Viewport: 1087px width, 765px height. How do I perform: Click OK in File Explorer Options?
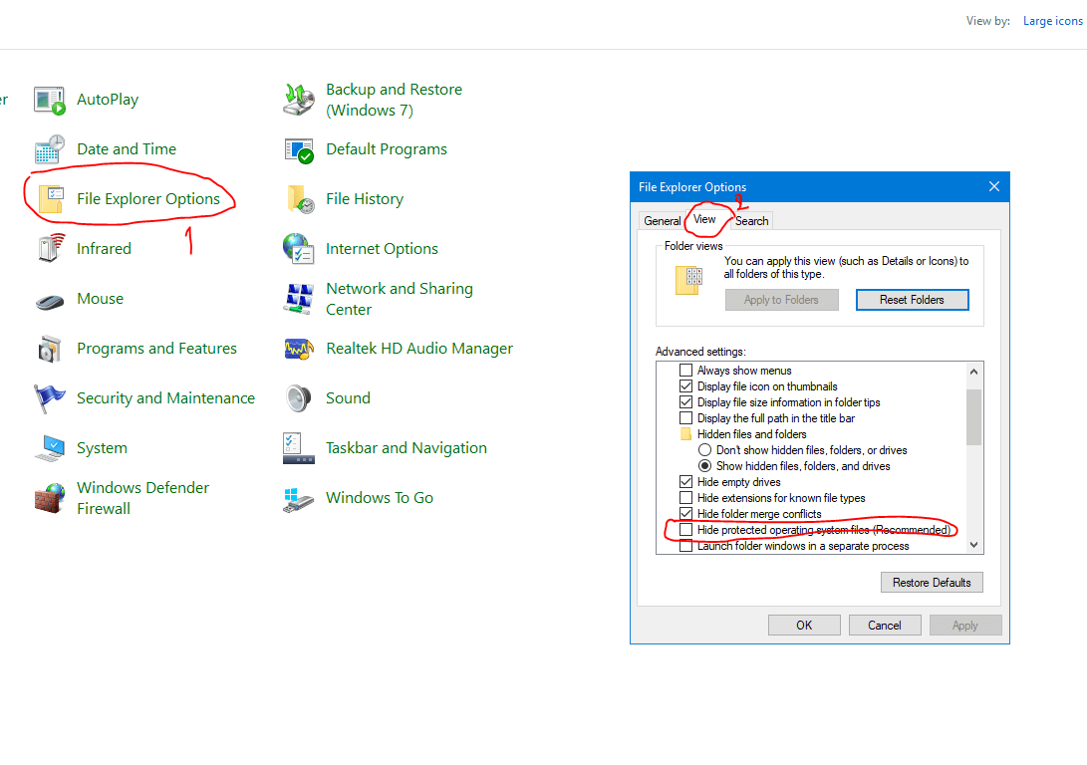tap(804, 625)
